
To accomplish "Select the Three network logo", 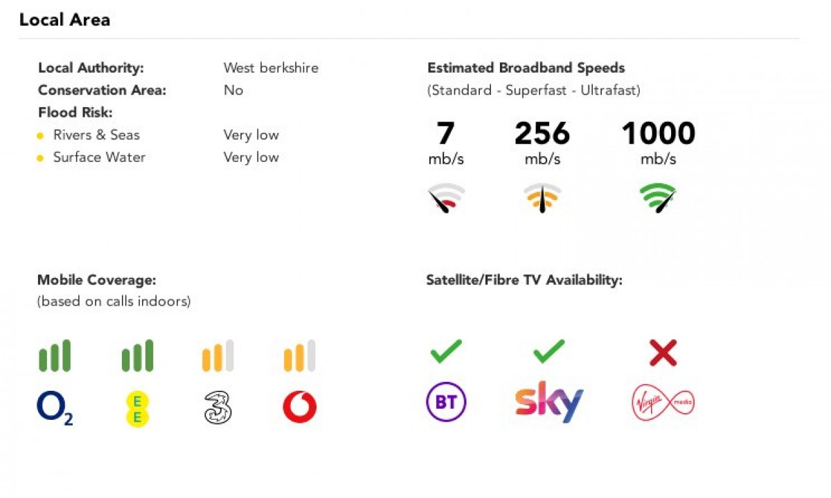I will click(x=217, y=407).
